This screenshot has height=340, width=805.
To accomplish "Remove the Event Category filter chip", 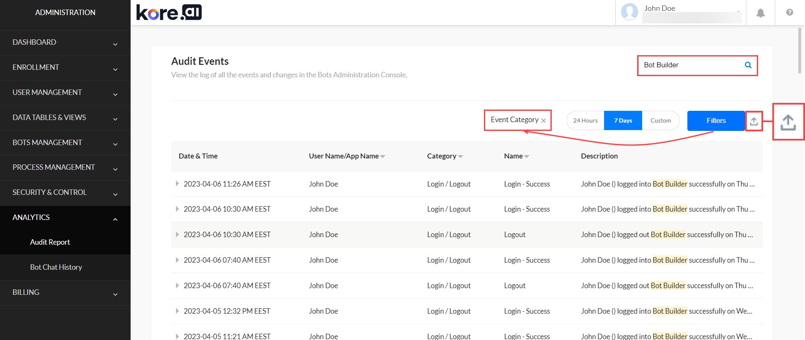I will (x=543, y=121).
